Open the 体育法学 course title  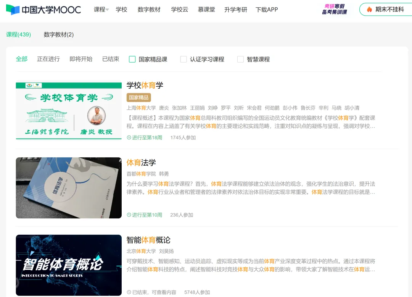tap(141, 163)
